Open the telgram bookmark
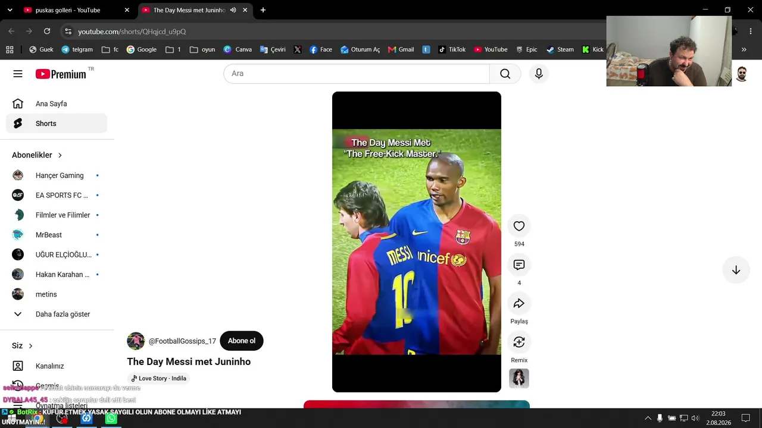 click(77, 49)
